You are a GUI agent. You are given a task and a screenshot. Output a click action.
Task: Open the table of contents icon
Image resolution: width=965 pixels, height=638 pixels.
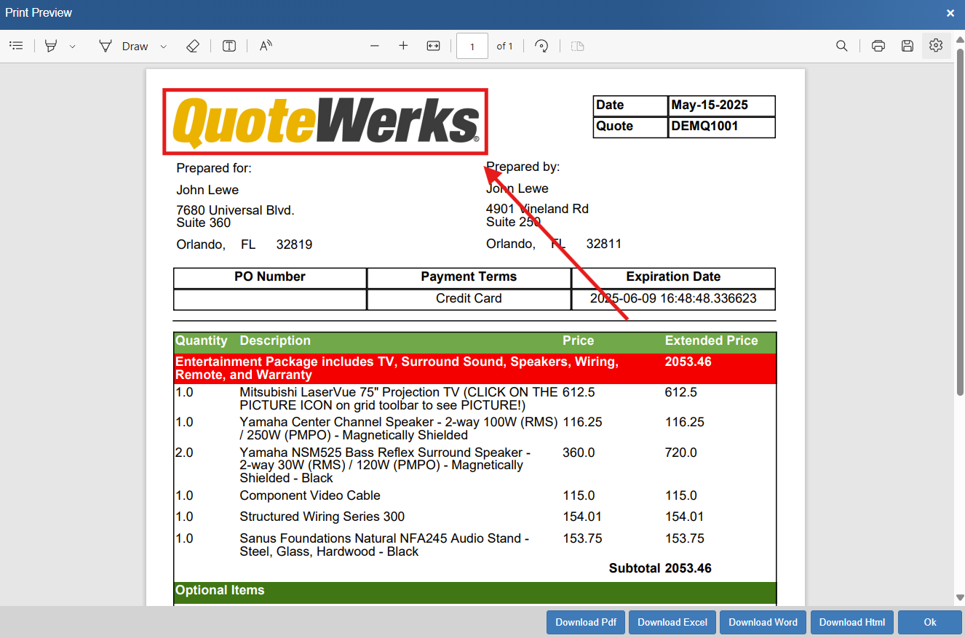pos(16,46)
